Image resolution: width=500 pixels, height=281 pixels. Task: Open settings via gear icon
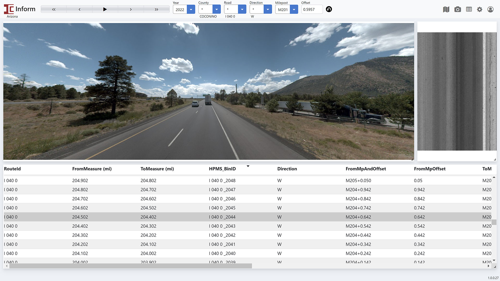point(479,10)
